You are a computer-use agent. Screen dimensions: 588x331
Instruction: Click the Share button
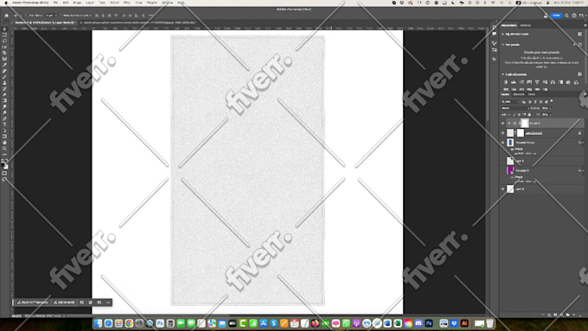[556, 16]
